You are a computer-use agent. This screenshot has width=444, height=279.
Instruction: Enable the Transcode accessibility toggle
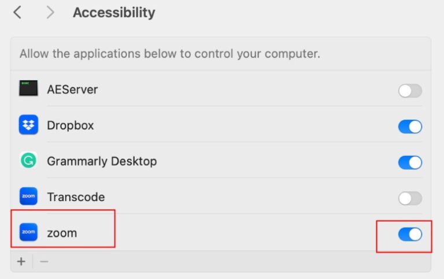(410, 198)
